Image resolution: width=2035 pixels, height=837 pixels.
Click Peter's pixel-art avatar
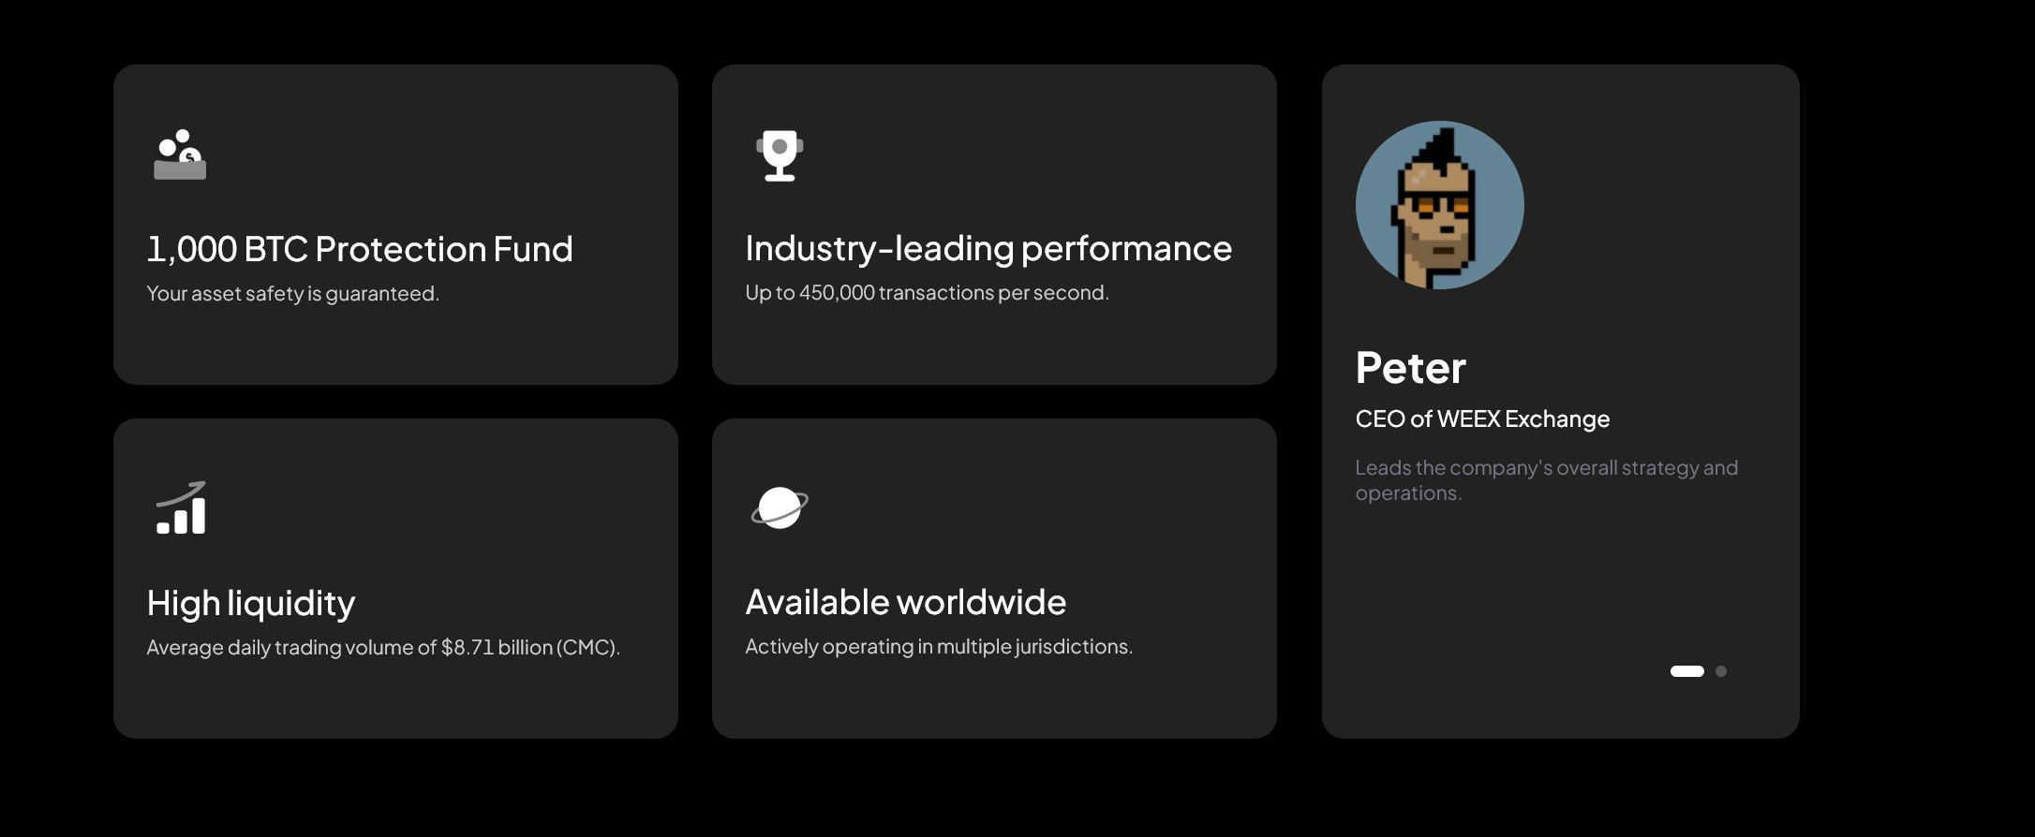(x=1439, y=205)
